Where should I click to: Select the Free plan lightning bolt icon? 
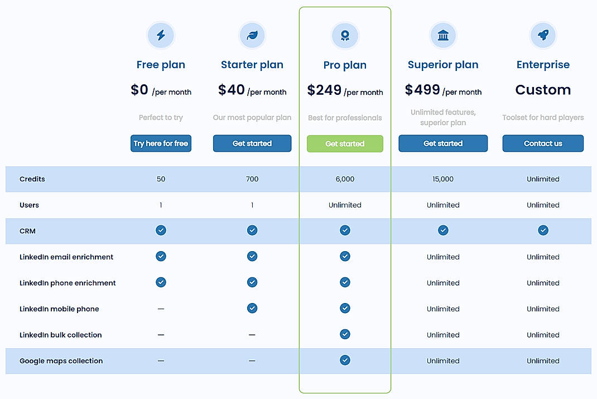[x=161, y=35]
